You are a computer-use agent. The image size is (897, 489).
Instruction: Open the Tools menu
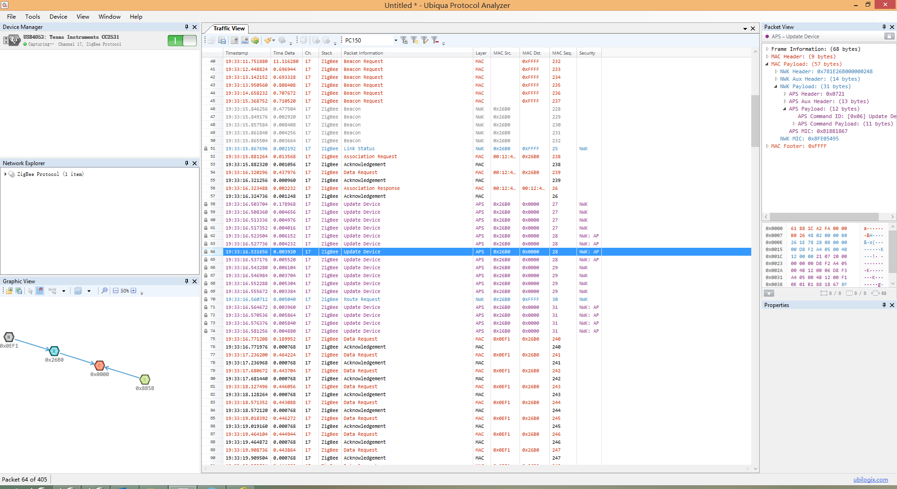click(33, 16)
